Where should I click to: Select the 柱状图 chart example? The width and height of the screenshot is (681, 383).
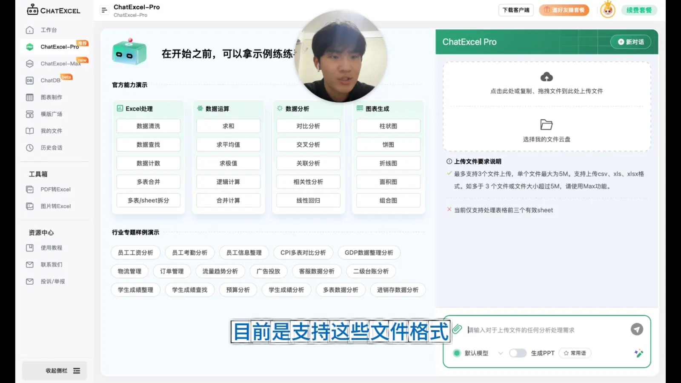pos(388,126)
